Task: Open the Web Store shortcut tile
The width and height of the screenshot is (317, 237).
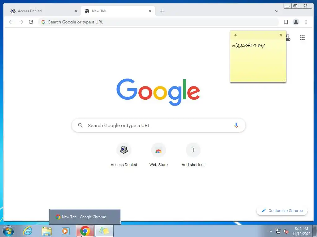Action: click(x=158, y=155)
